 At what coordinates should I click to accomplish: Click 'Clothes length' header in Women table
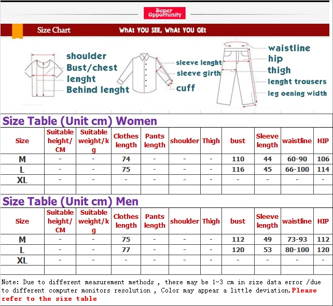pos(126,141)
